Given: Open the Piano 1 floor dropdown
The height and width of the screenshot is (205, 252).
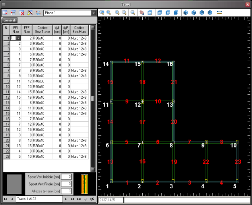Looking at the screenshot, I should [x=93, y=13].
